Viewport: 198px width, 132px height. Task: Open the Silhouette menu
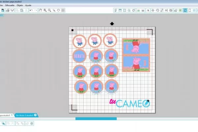tap(10, 5)
